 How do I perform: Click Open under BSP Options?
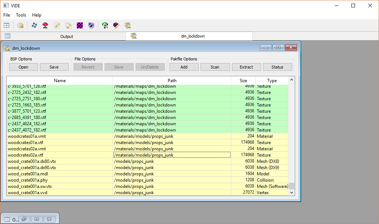click(x=23, y=67)
